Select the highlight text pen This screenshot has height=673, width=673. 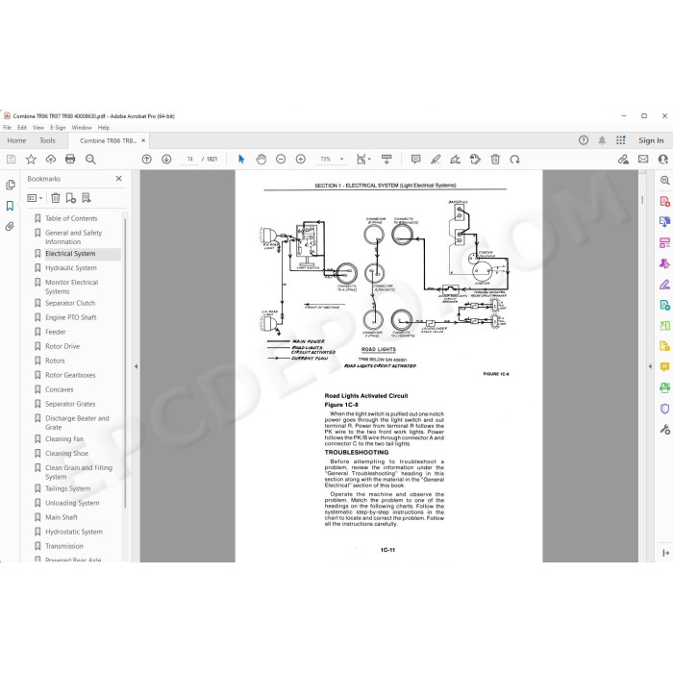point(436,160)
